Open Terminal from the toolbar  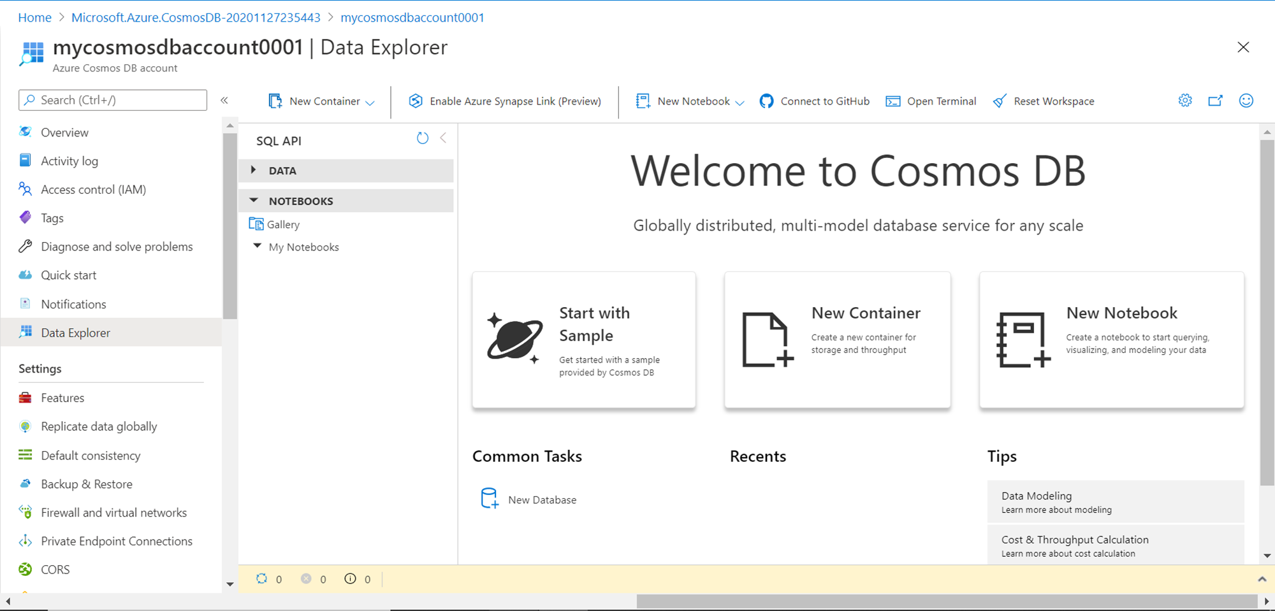(931, 101)
